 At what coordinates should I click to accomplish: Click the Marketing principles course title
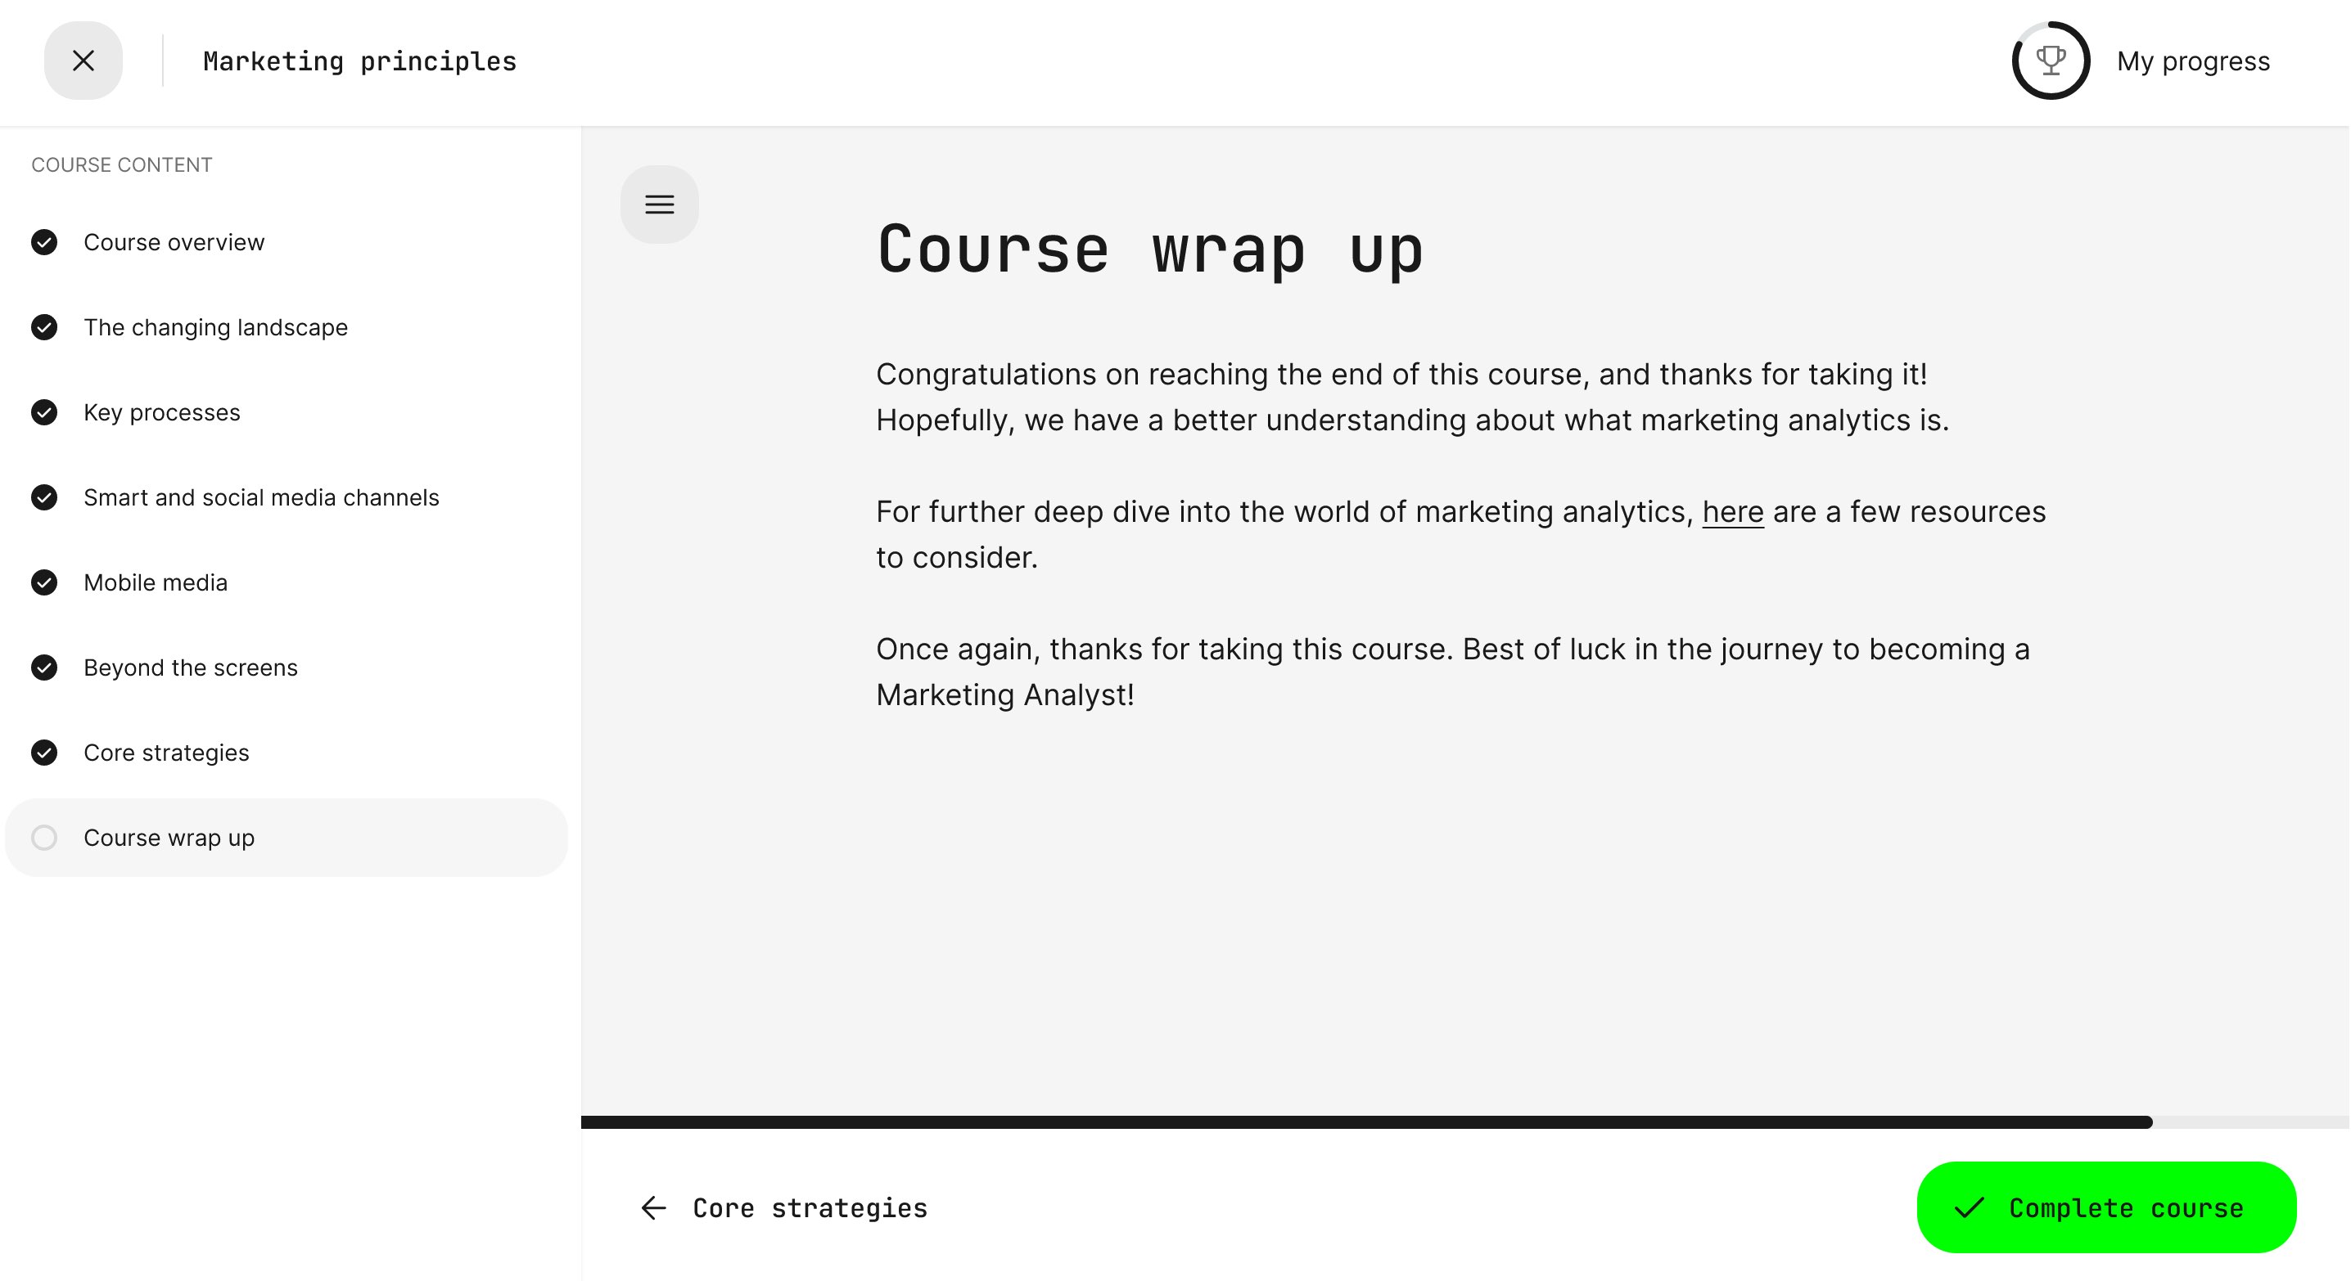(x=359, y=61)
